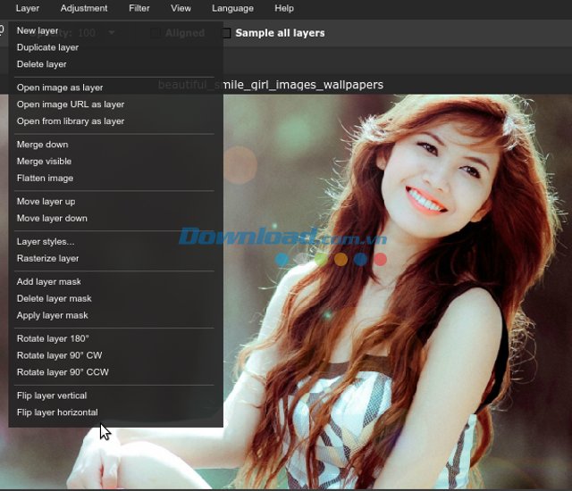This screenshot has height=491, width=572.
Task: Select Delete layer mask
Action: click(115, 298)
